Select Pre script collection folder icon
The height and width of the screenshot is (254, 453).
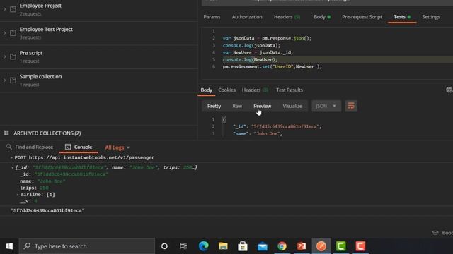13,56
